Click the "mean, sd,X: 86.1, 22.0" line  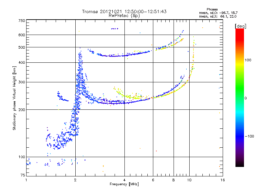coord(218,16)
